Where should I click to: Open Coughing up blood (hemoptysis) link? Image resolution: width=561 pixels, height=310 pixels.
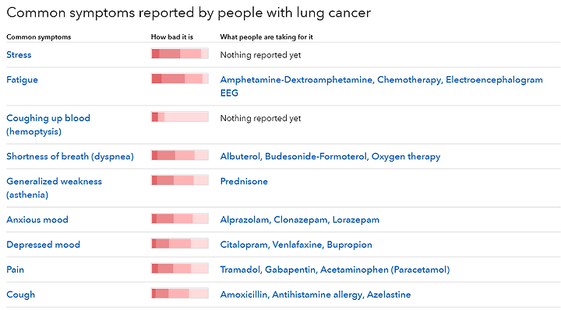48,124
